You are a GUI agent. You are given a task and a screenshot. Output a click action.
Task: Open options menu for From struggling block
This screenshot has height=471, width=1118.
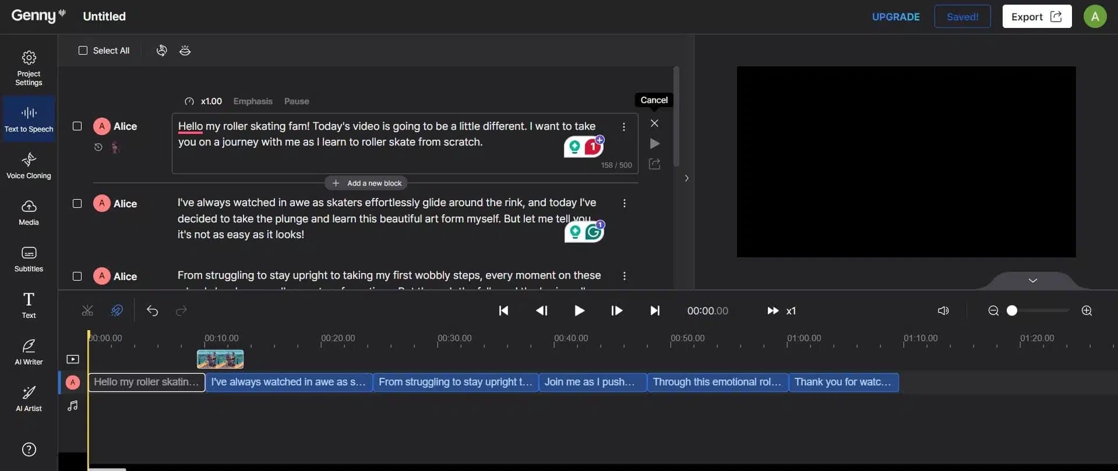[x=624, y=276]
